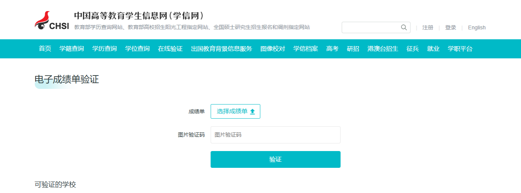Open 出国教育背景信息服务
Image resolution: width=521 pixels, height=193 pixels.
[221, 49]
